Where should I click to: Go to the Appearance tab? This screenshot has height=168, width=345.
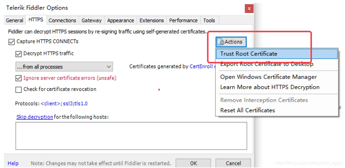pos(121,20)
